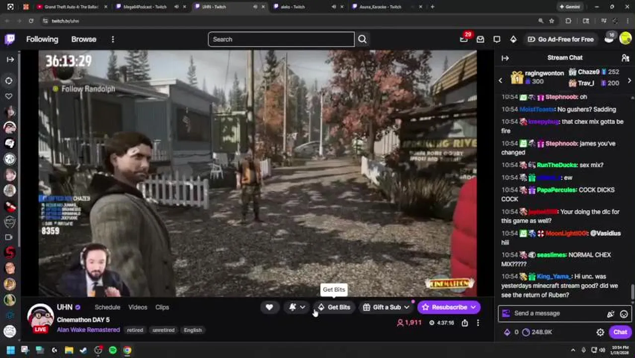The image size is (635, 358).
Task: Open the channel Clips tab
Action: pyautogui.click(x=162, y=307)
